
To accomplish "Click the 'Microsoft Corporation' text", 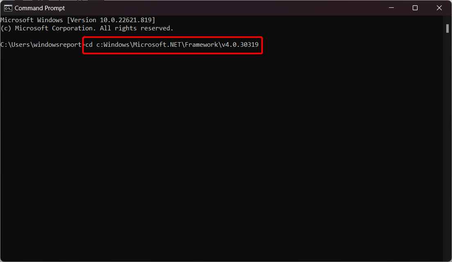I will 55,28.
